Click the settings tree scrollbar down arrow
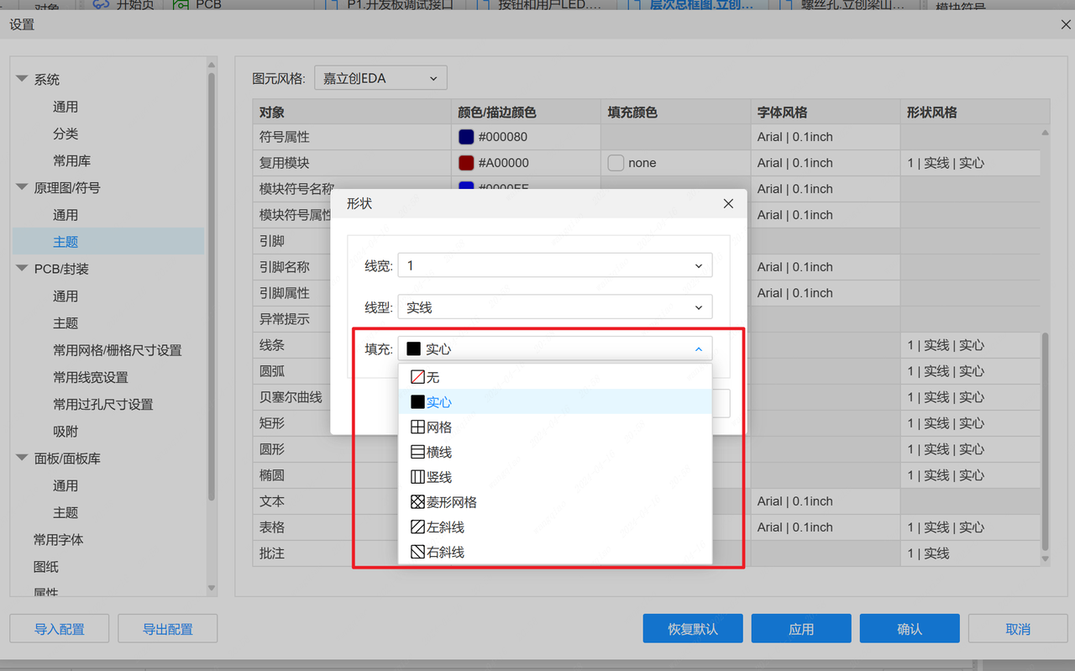 coord(212,589)
